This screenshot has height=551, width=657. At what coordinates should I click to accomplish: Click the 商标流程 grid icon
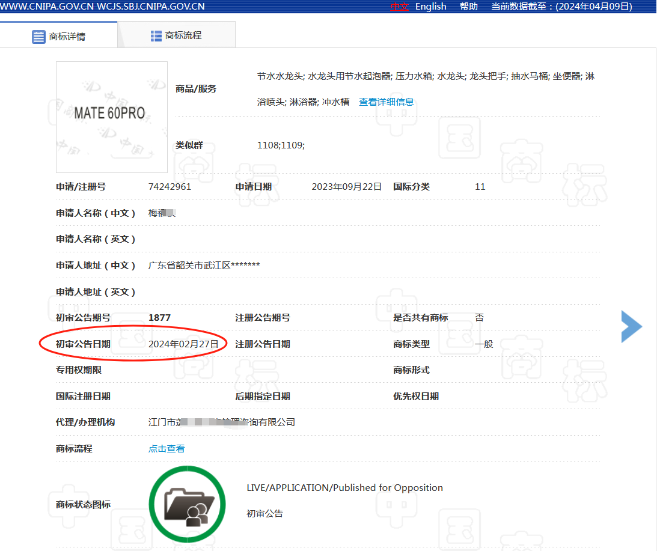[x=156, y=36]
